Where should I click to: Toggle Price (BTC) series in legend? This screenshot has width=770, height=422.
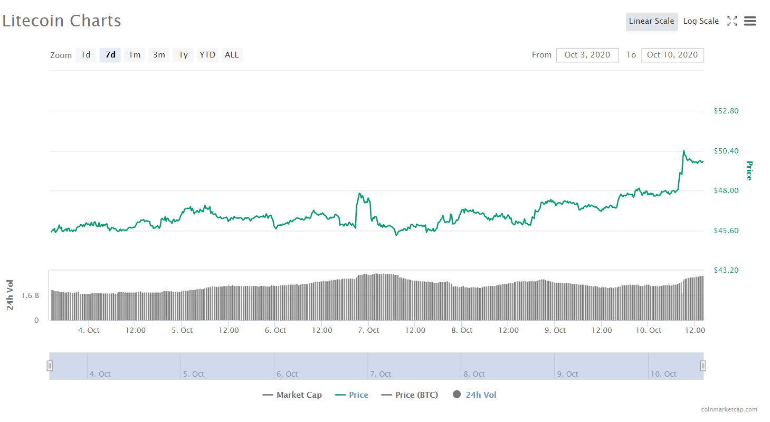(x=410, y=395)
